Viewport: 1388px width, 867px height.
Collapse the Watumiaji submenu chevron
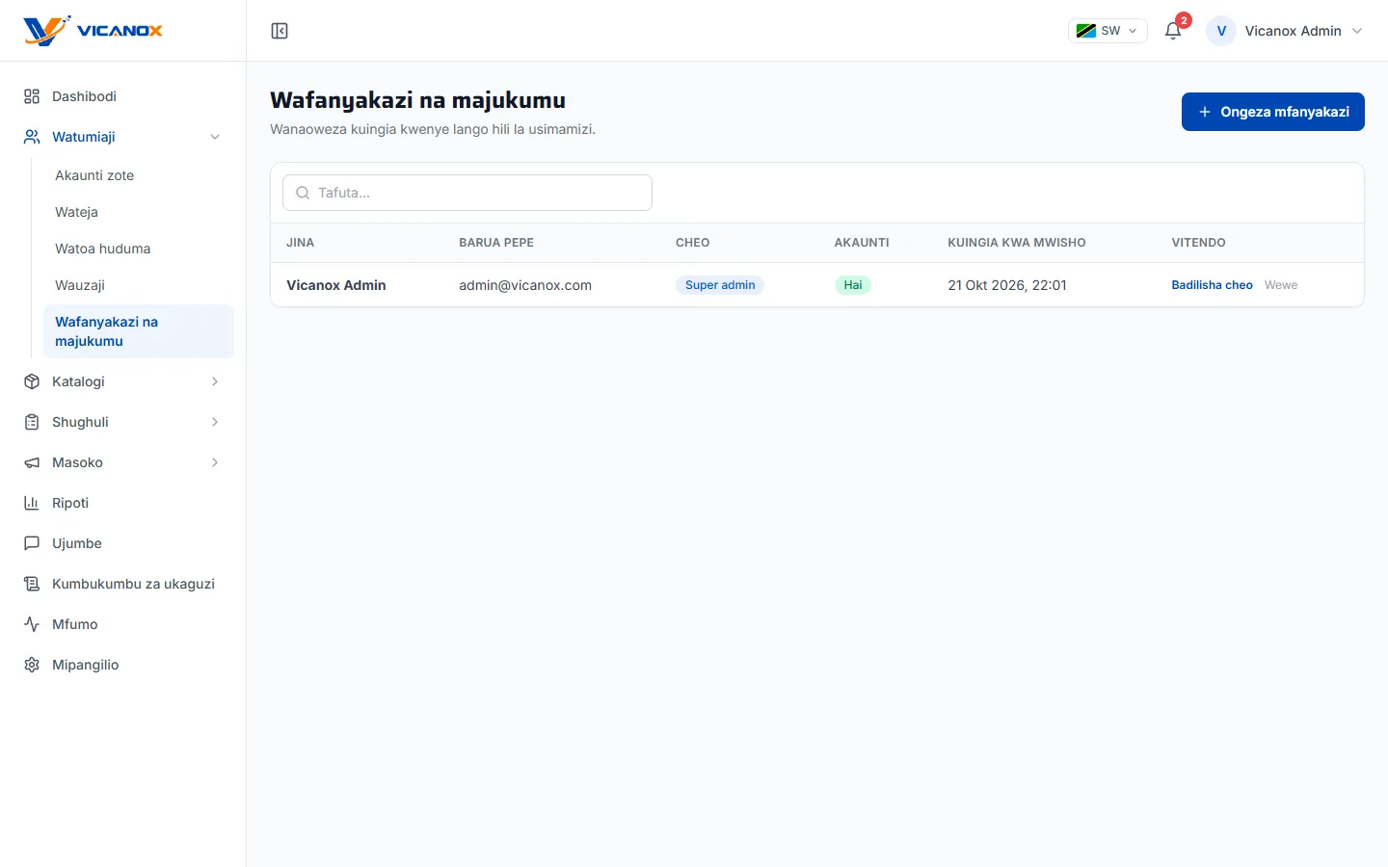click(x=215, y=137)
